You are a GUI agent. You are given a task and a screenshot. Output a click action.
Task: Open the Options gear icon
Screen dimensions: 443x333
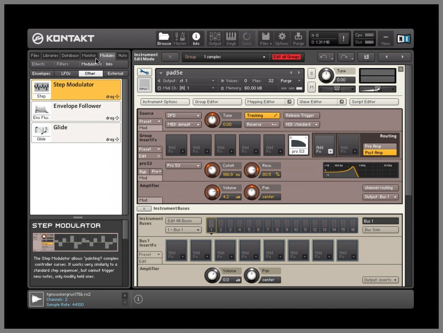[282, 39]
